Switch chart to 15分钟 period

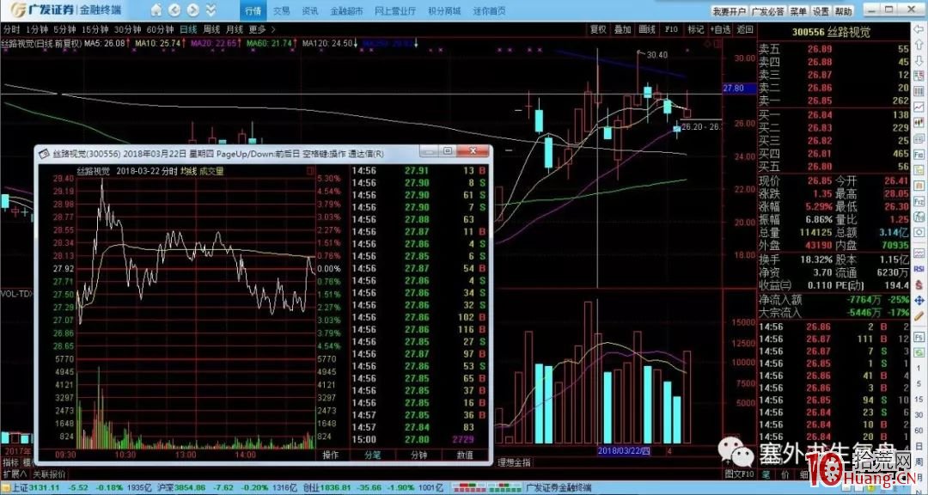95,29
